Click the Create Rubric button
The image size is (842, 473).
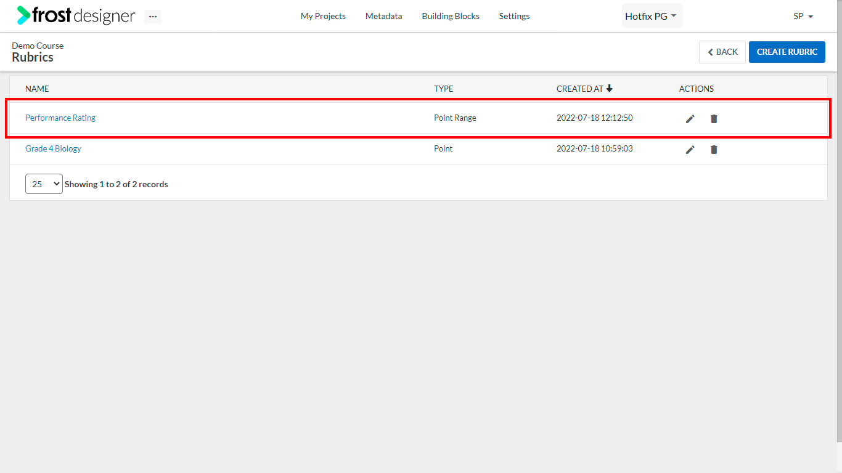[x=787, y=52]
